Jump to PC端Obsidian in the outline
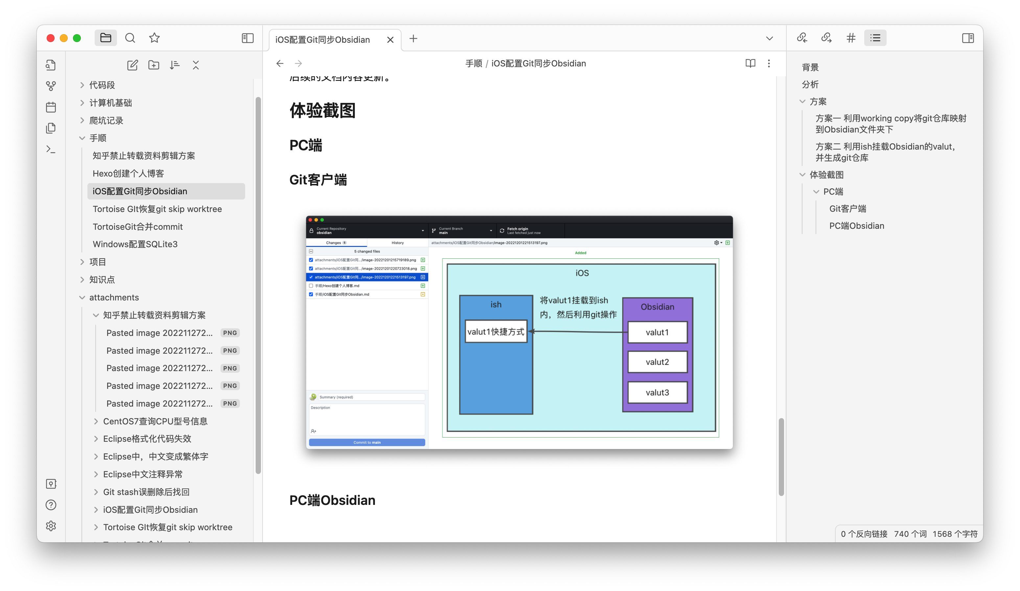This screenshot has width=1020, height=591. point(856,226)
